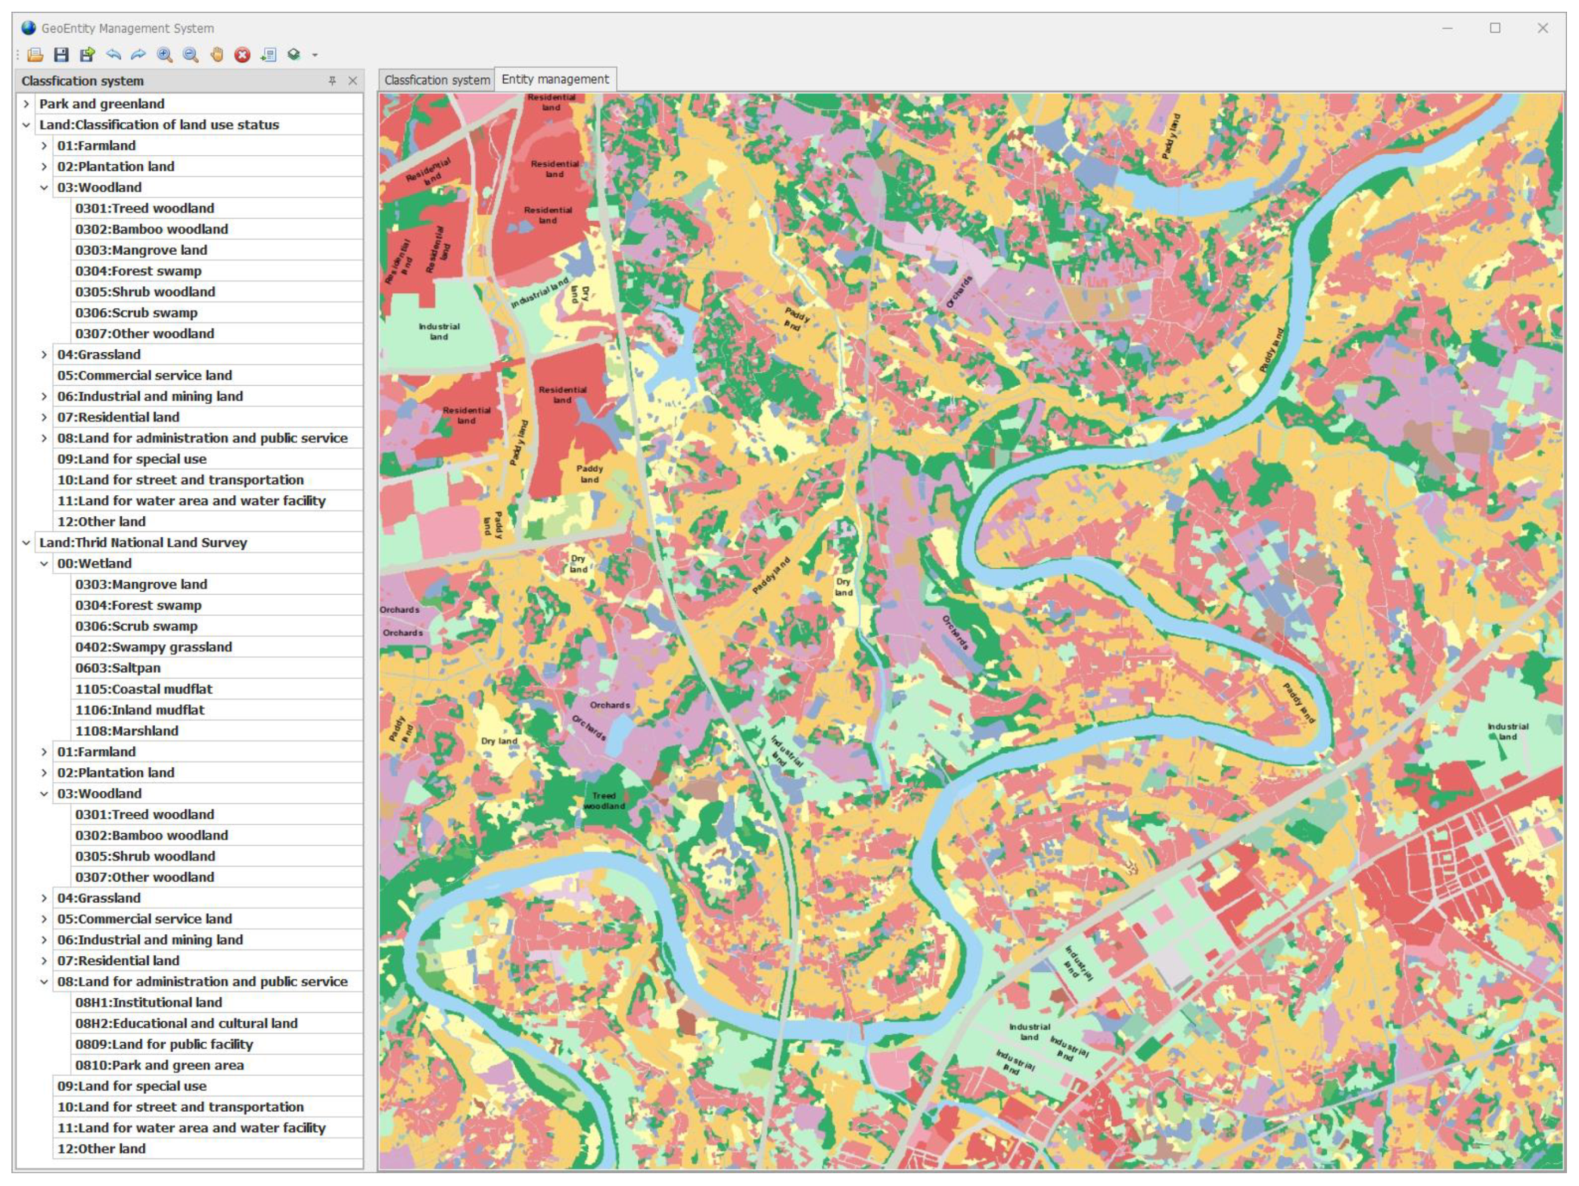Select the zoom in magnifier tool
This screenshot has height=1186, width=1579.
165,55
